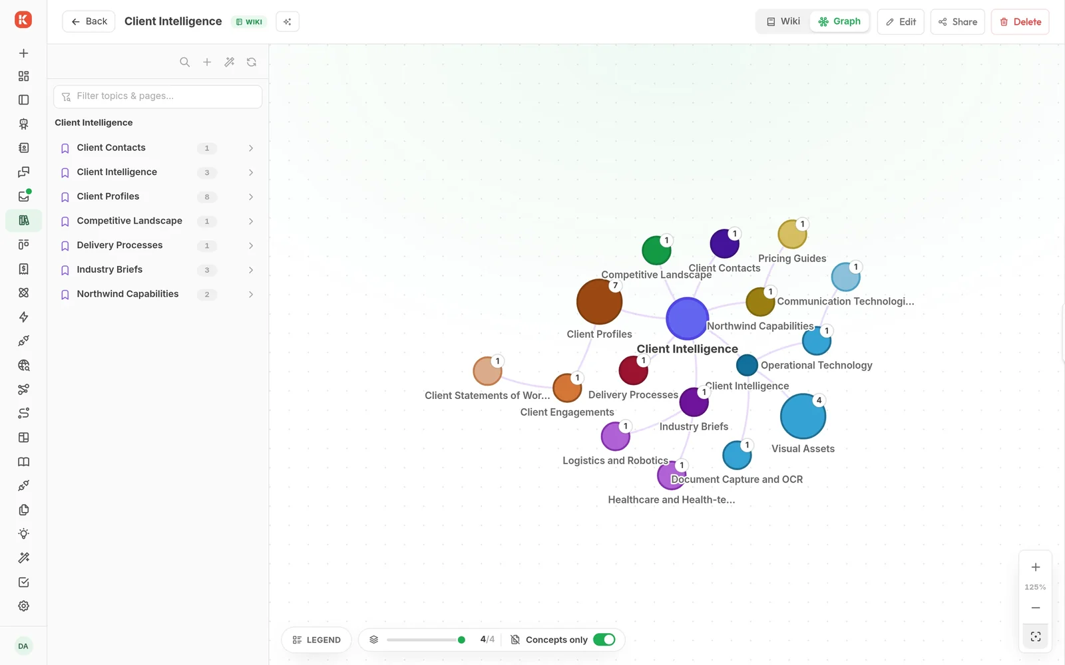This screenshot has height=665, width=1065.
Task: Click the depth slider green handle
Action: [x=461, y=640]
